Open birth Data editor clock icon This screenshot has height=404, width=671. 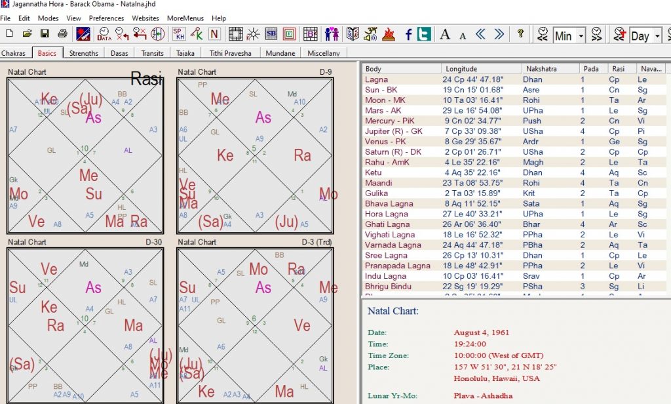click(x=104, y=34)
